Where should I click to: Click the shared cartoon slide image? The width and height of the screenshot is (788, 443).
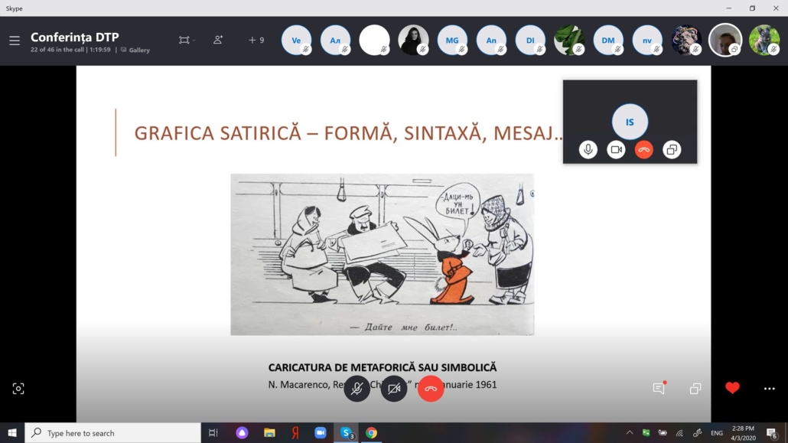(x=382, y=255)
